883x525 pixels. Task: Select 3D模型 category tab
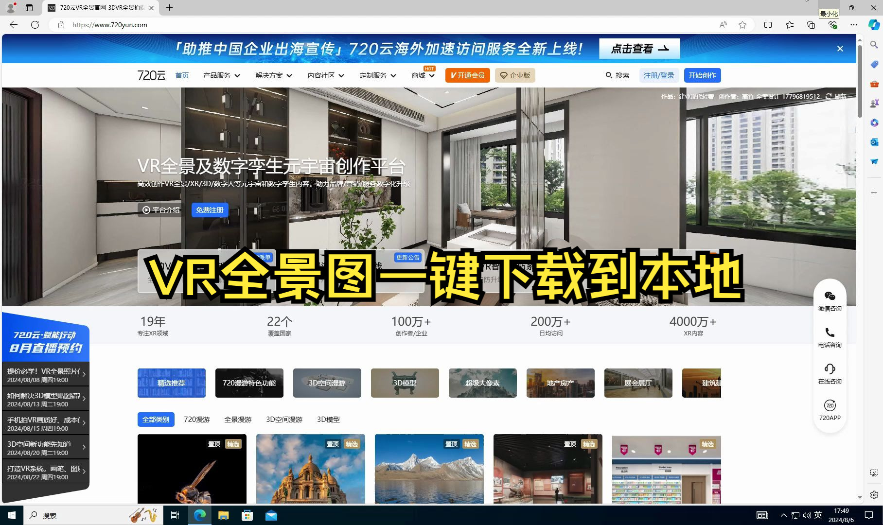click(329, 420)
